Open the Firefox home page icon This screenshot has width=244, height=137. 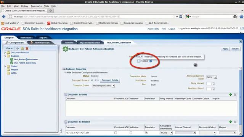(x=241, y=16)
